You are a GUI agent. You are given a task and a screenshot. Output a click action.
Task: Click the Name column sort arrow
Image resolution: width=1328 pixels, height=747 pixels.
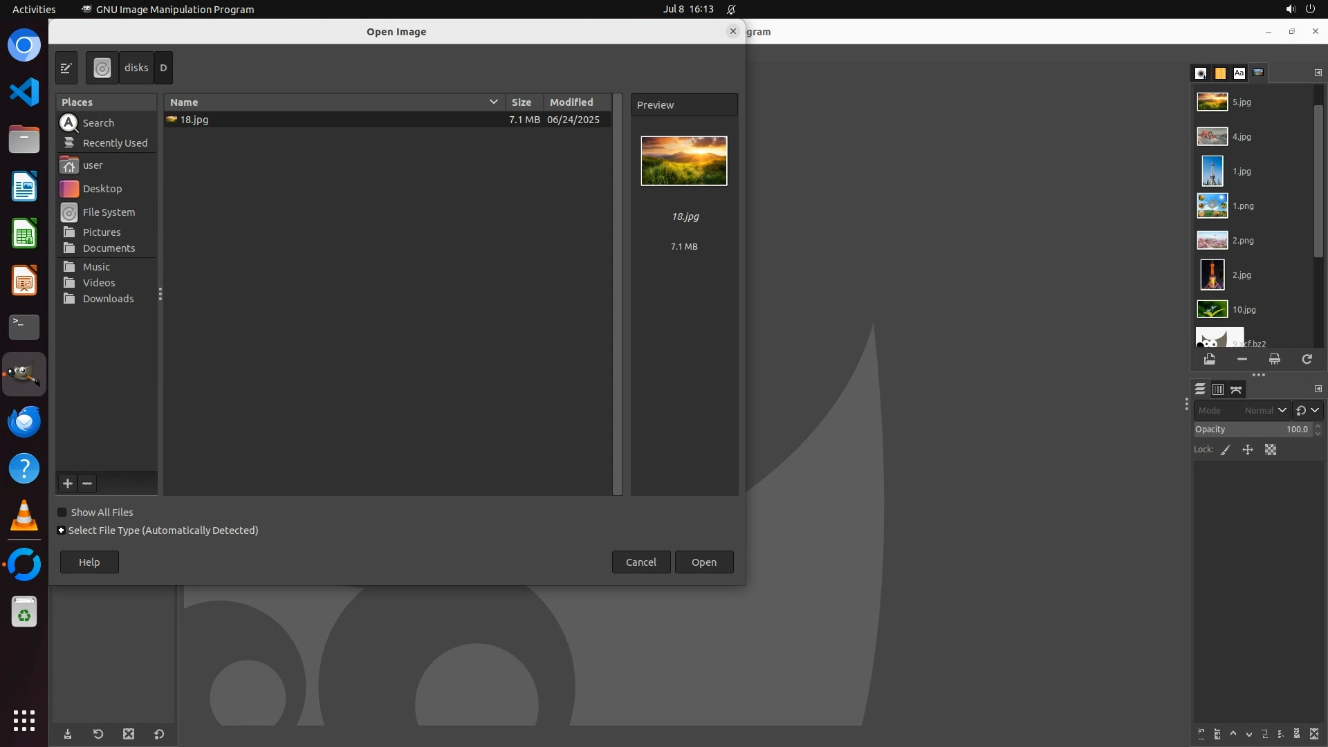[x=493, y=102]
